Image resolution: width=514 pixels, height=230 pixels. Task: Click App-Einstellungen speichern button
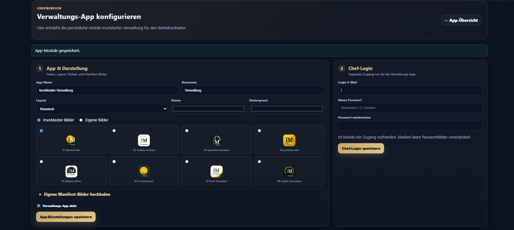[x=66, y=217]
